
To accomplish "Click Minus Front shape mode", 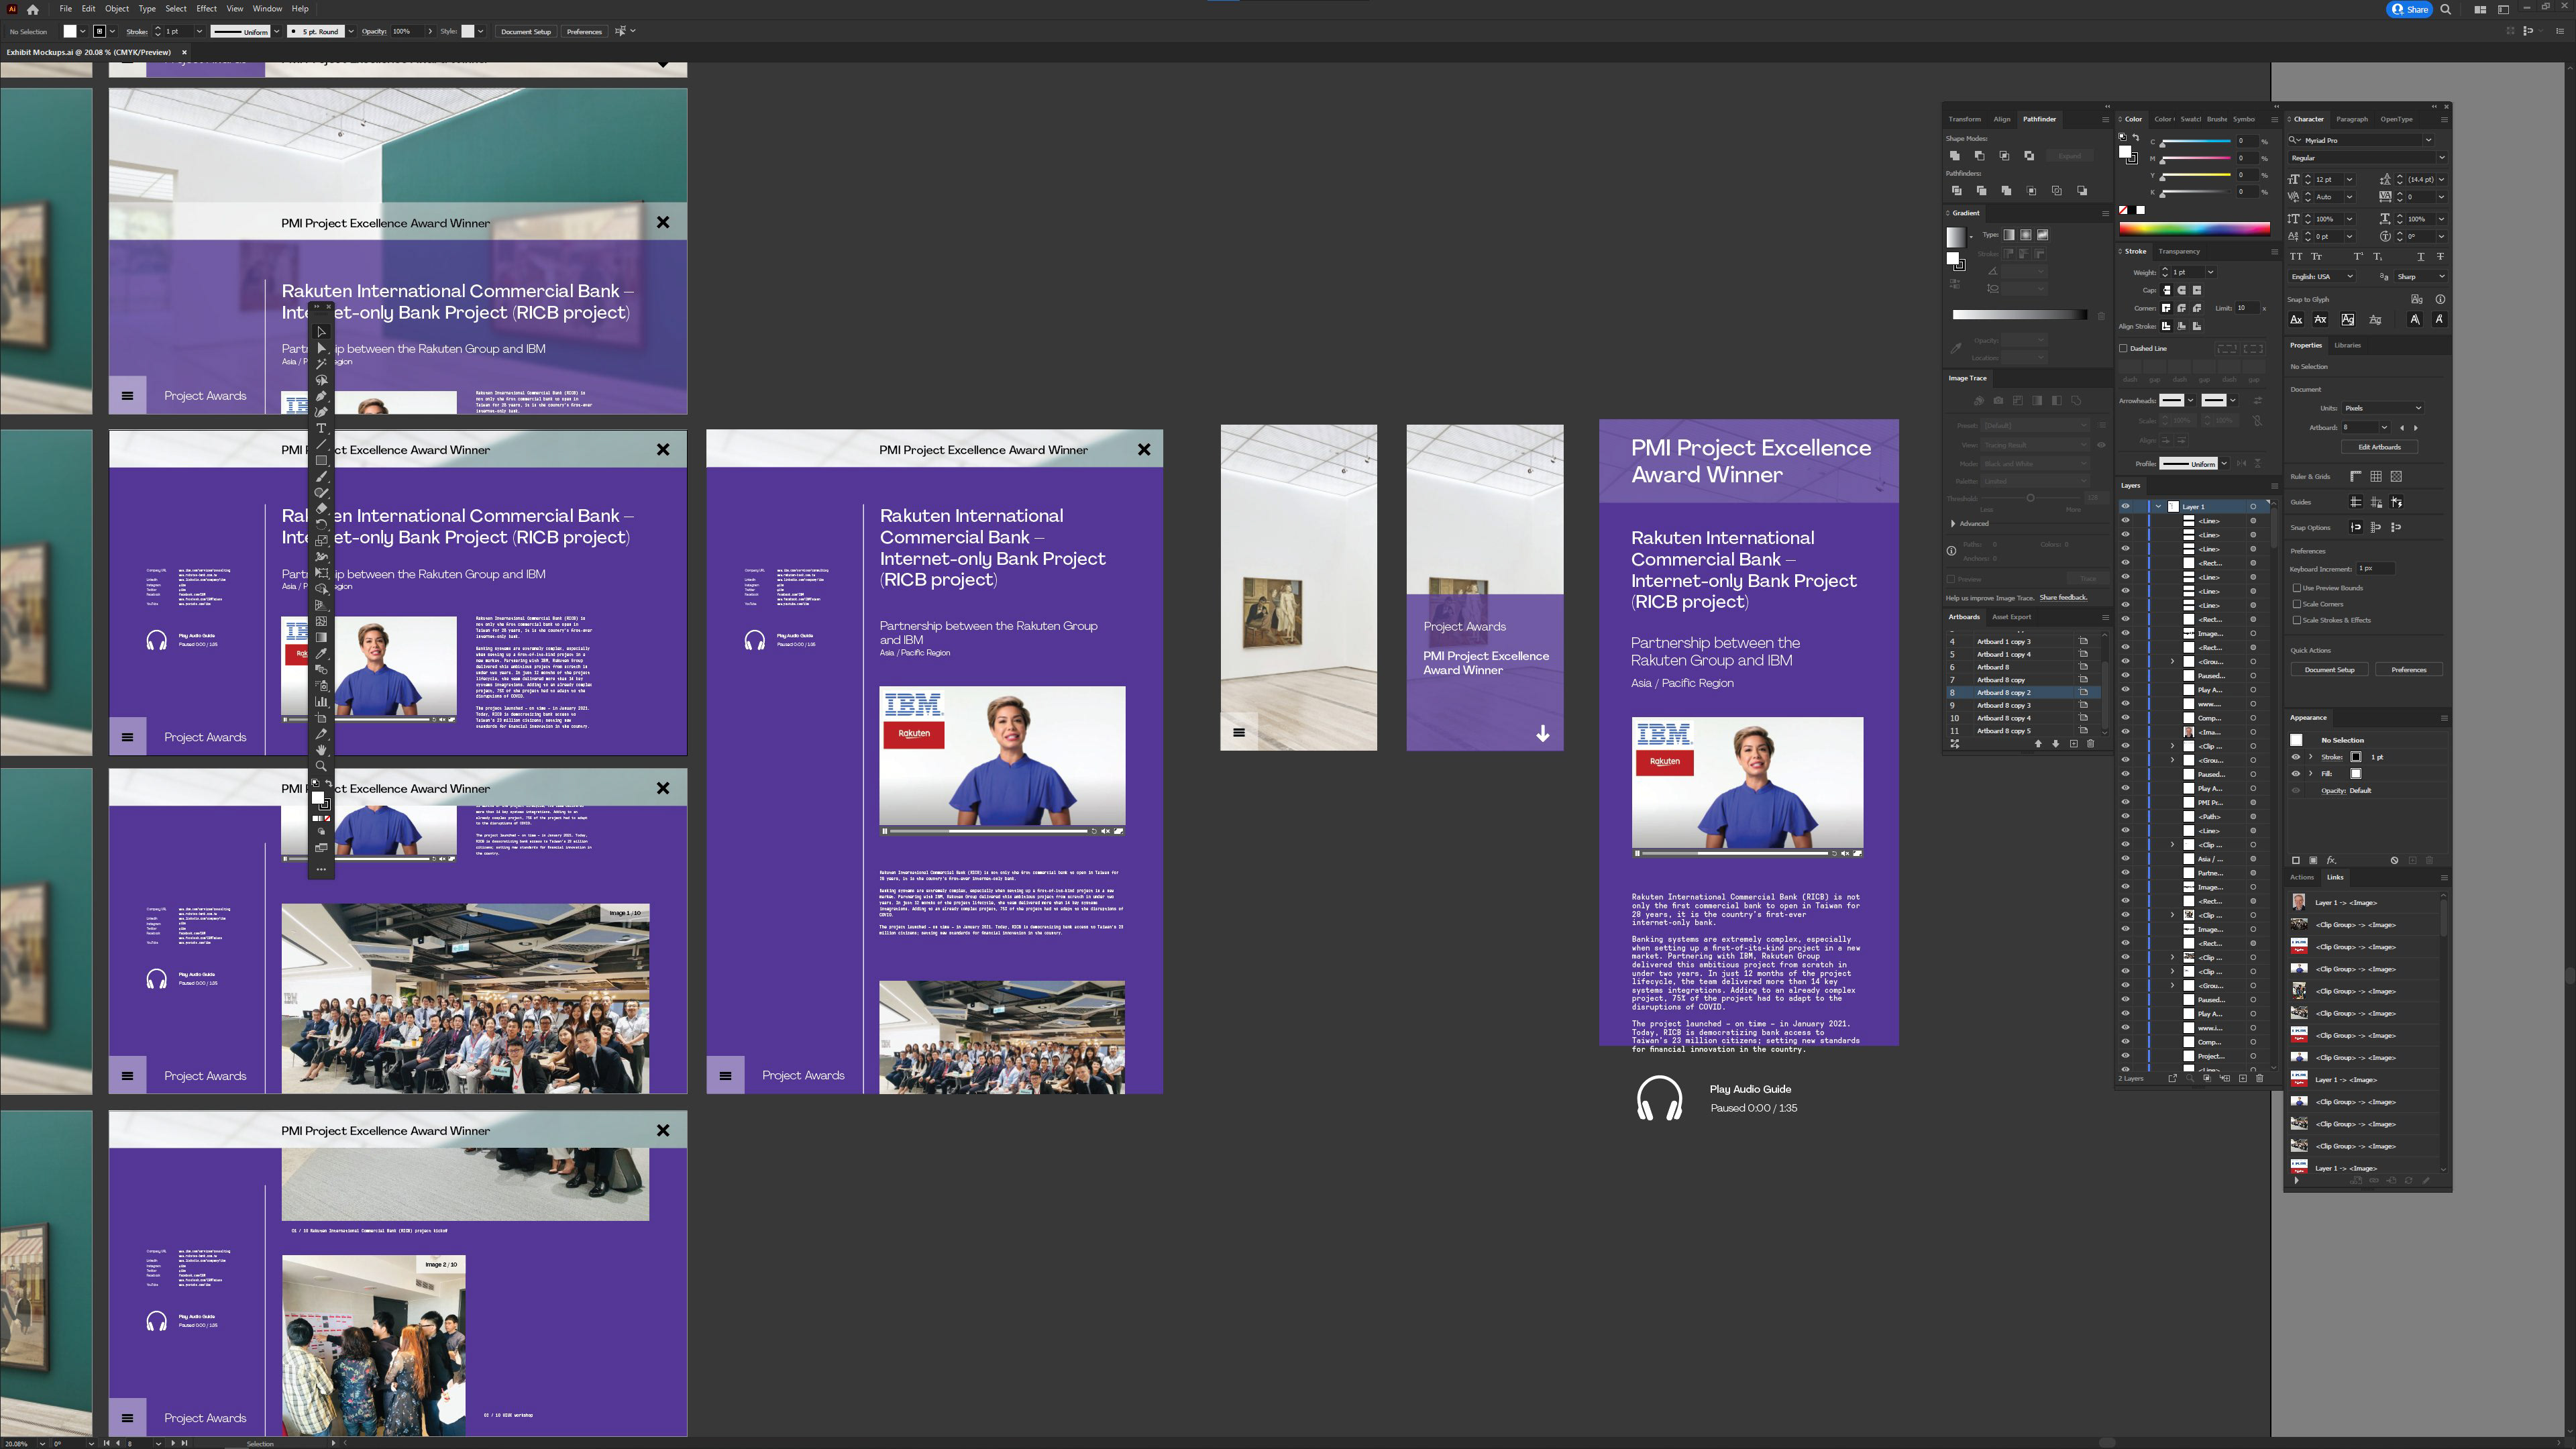I will point(1979,156).
